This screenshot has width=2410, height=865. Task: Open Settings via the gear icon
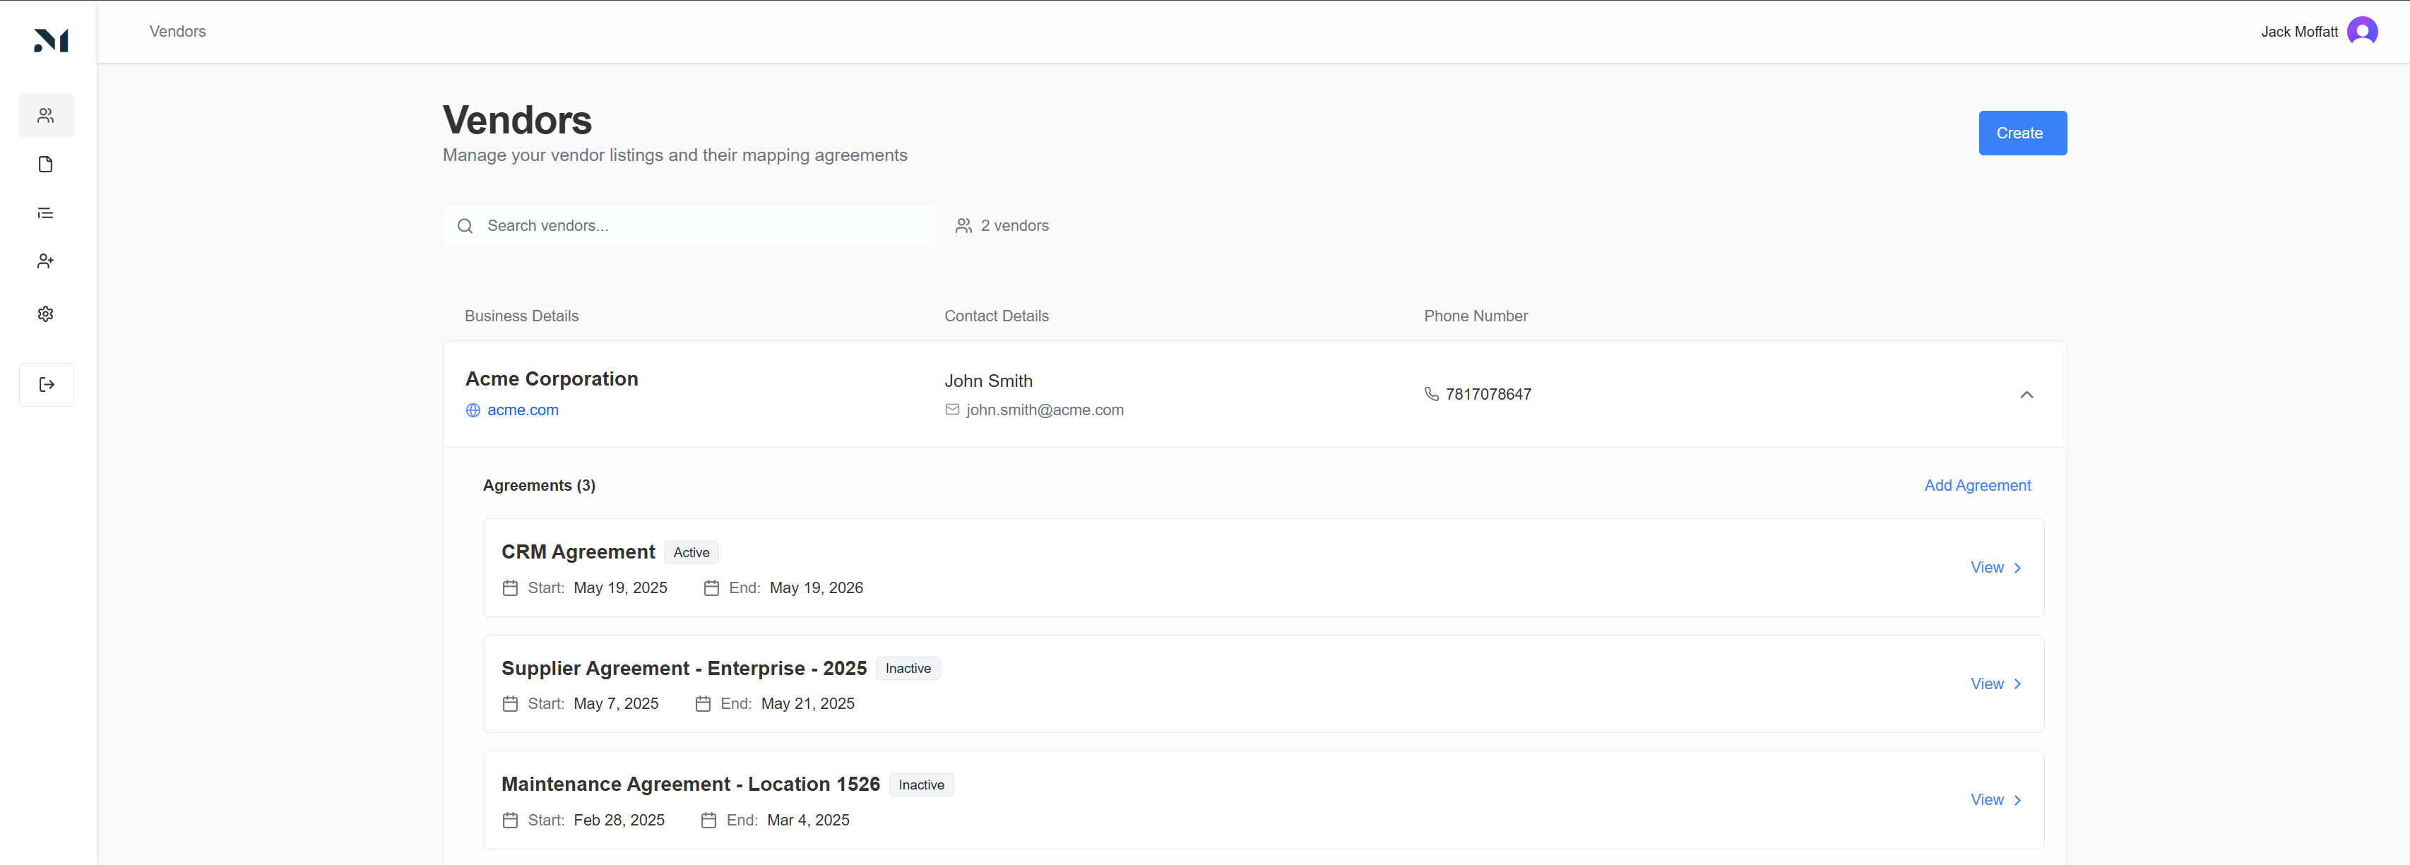pos(46,314)
